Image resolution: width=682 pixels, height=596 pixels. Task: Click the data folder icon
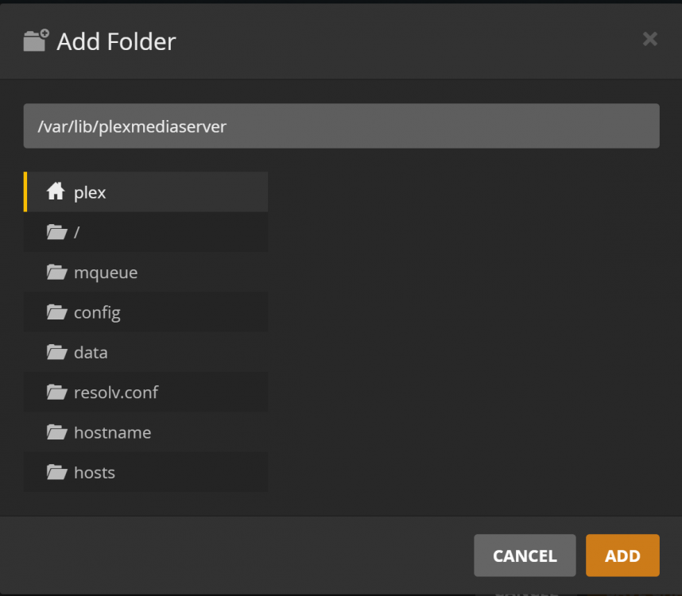[57, 352]
